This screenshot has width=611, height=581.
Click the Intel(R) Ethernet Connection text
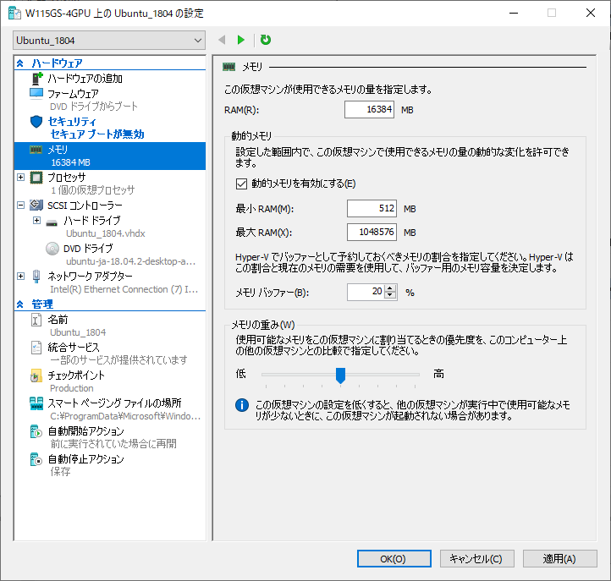124,289
